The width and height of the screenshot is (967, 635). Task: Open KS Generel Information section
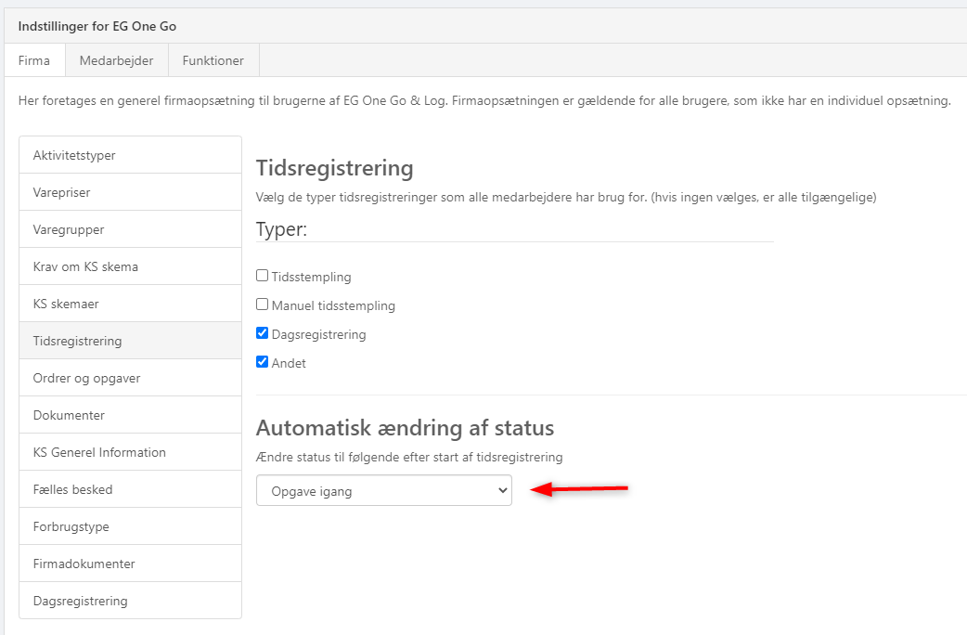(130, 452)
